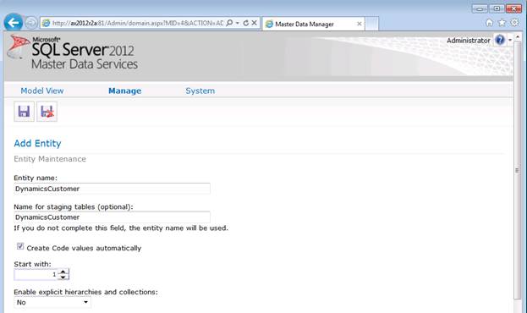Click the browser forward arrow
Image resolution: width=527 pixels, height=313 pixels.
(31, 23)
